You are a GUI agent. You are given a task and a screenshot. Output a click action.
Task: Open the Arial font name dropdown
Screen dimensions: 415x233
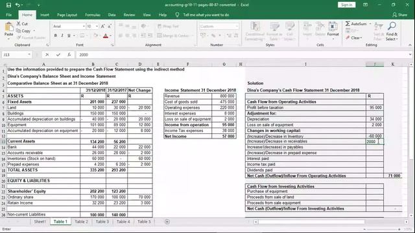pyautogui.click(x=84, y=26)
